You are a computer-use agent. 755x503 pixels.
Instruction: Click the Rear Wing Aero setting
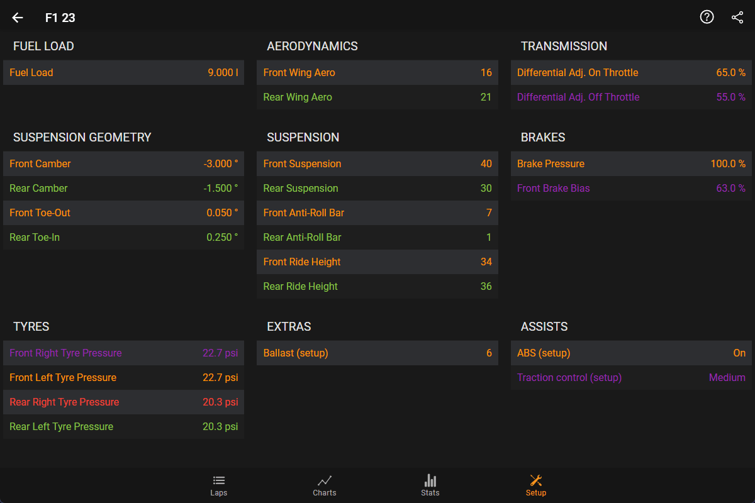[x=377, y=97]
